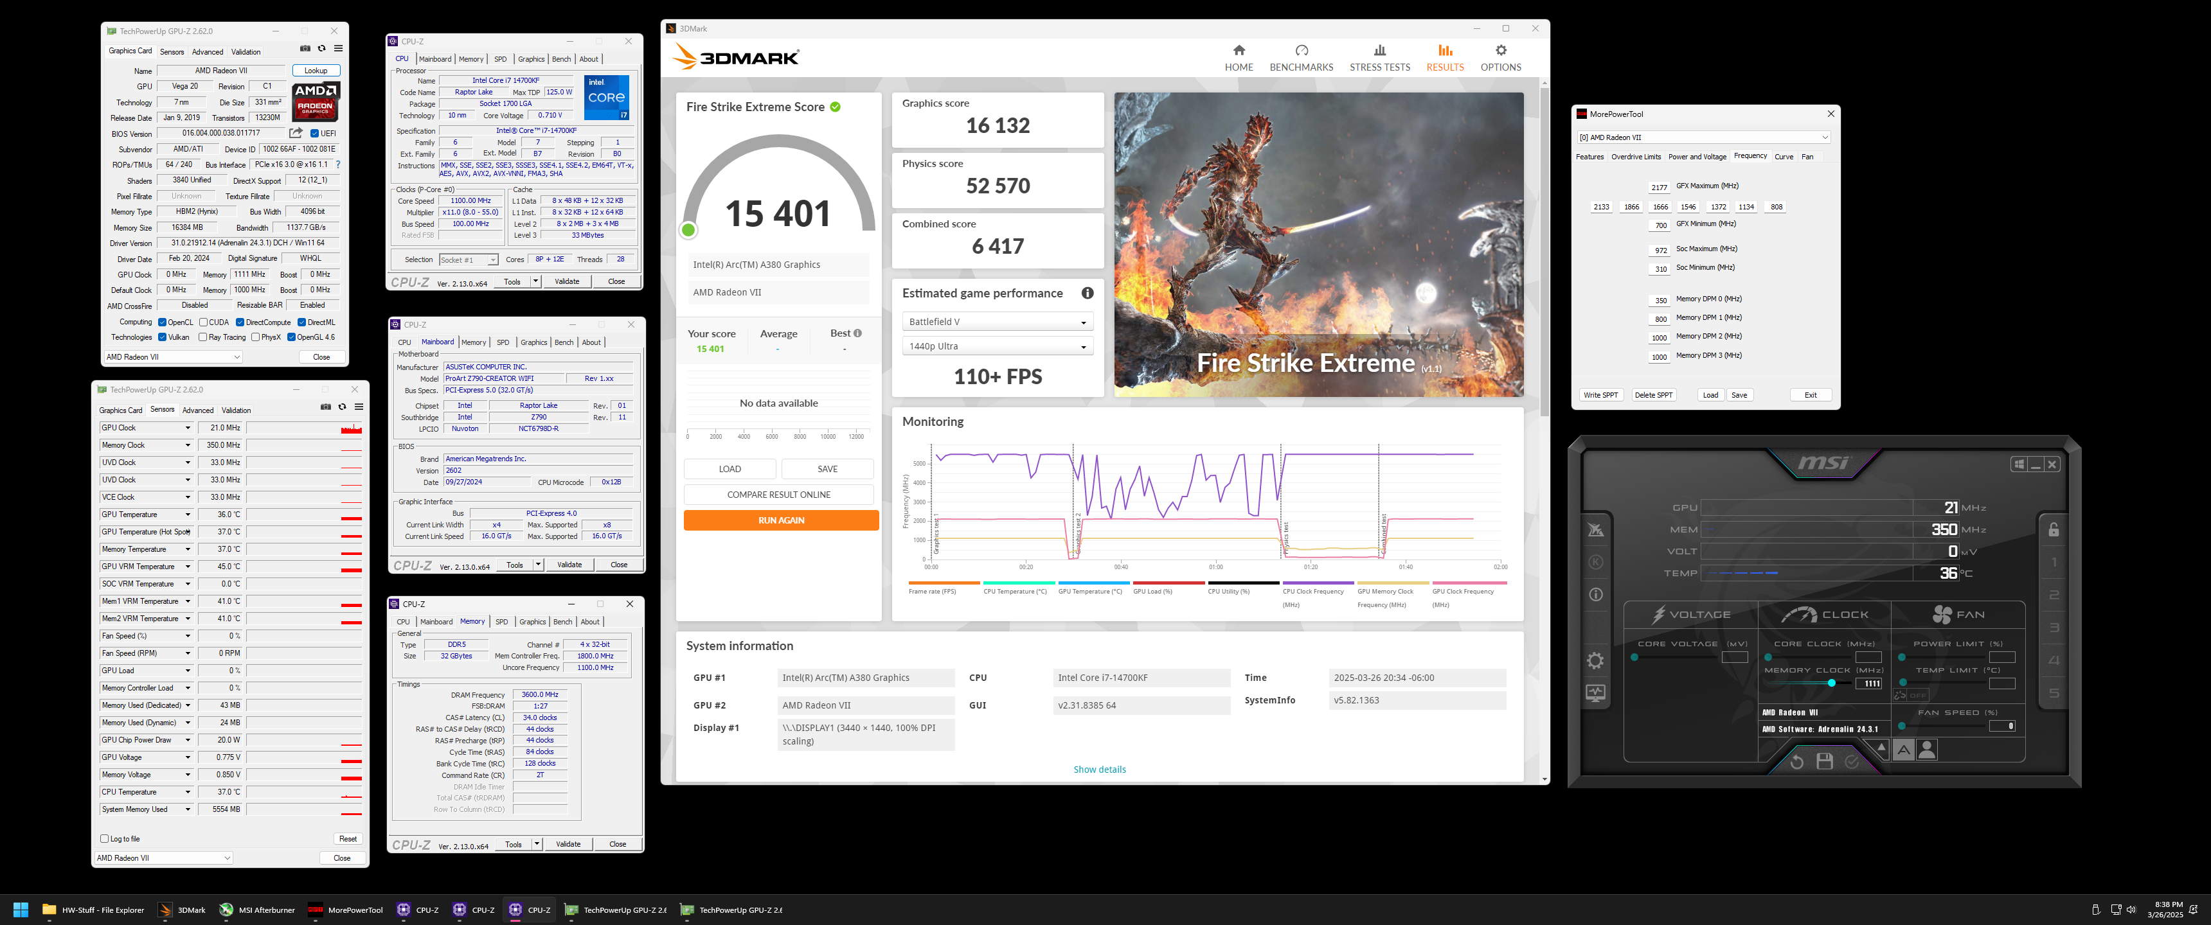Screen dimensions: 2211x925
Task: Open 3DMark OPTIONS gear icon
Action: [x=1500, y=51]
